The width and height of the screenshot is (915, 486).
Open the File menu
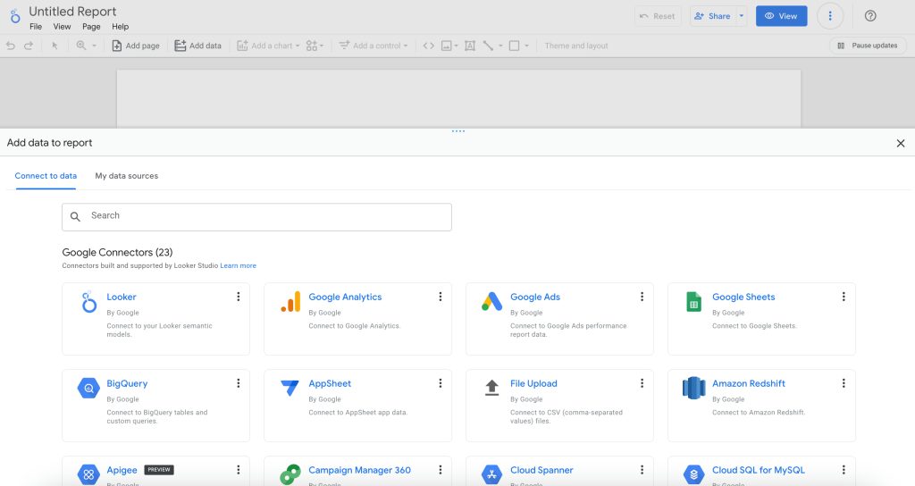click(x=36, y=27)
